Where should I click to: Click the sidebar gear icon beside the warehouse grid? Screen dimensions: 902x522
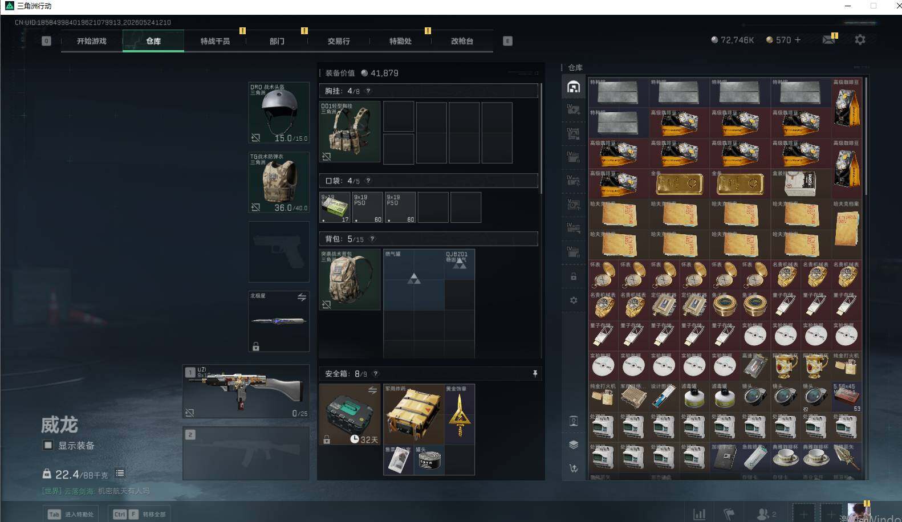pos(574,300)
